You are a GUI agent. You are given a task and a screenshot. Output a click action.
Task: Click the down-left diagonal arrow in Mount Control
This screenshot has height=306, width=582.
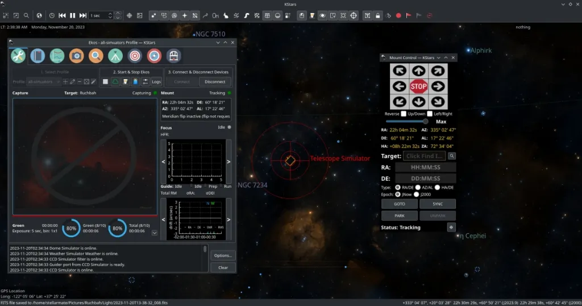pos(400,102)
